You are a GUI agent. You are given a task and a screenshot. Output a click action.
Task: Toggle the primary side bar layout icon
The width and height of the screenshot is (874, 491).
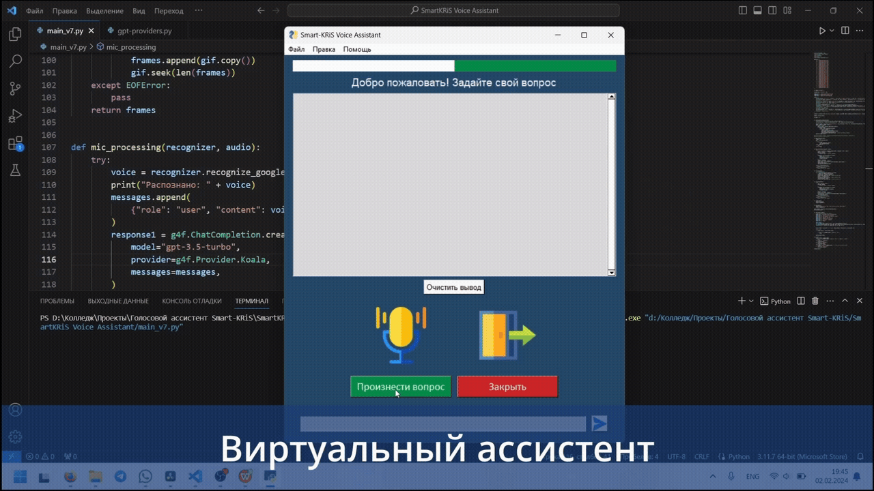pyautogui.click(x=743, y=10)
